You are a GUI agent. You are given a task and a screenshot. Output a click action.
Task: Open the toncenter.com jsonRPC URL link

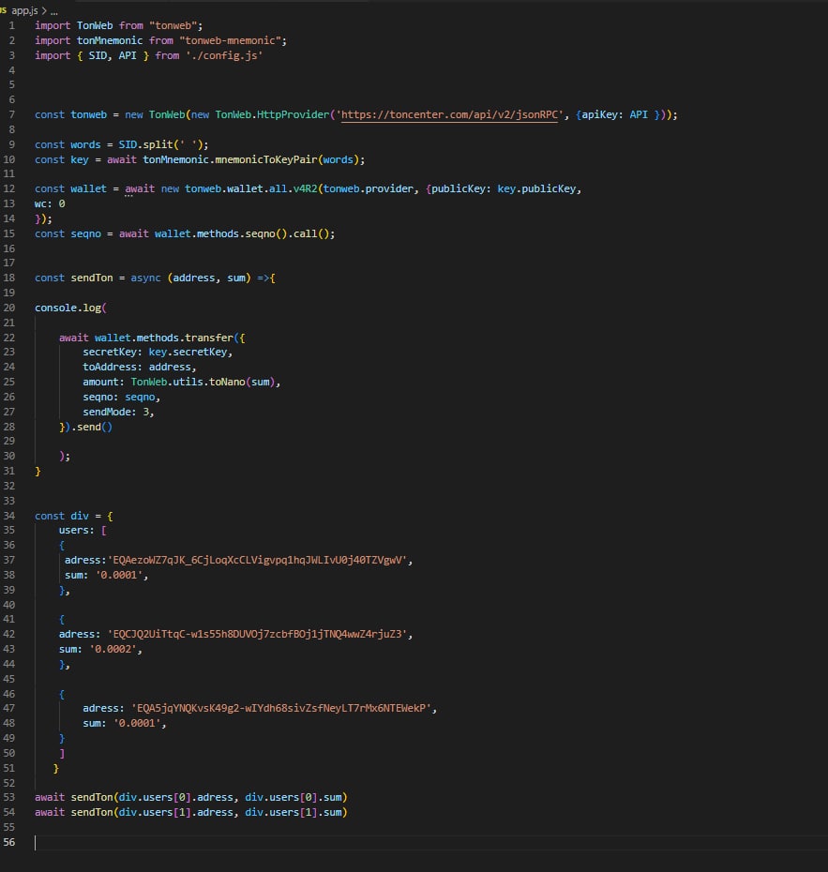pos(449,114)
